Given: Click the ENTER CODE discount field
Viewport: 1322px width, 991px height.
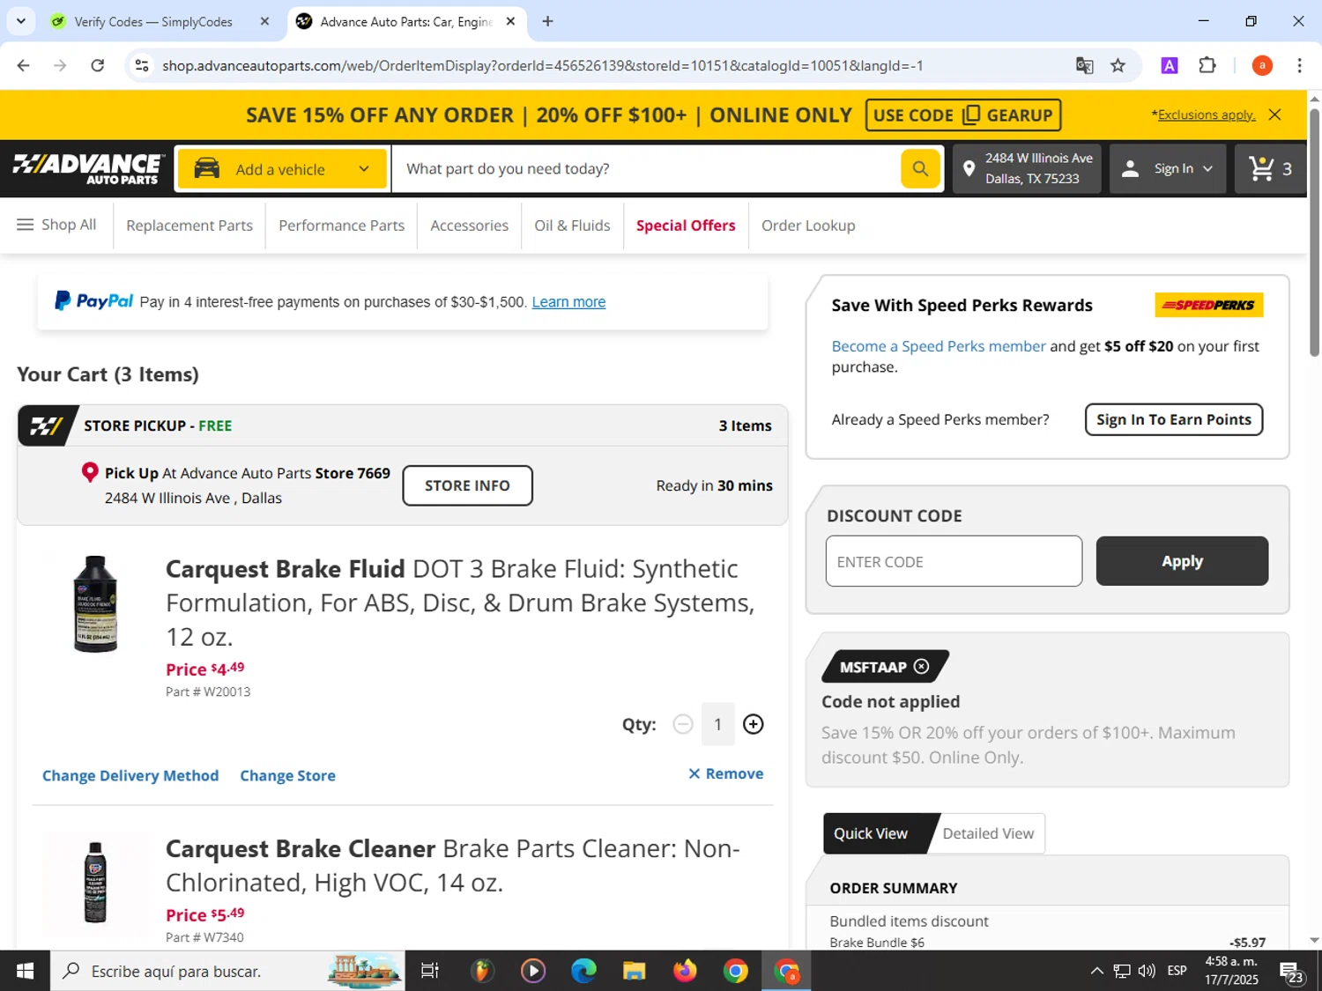Looking at the screenshot, I should (x=954, y=561).
